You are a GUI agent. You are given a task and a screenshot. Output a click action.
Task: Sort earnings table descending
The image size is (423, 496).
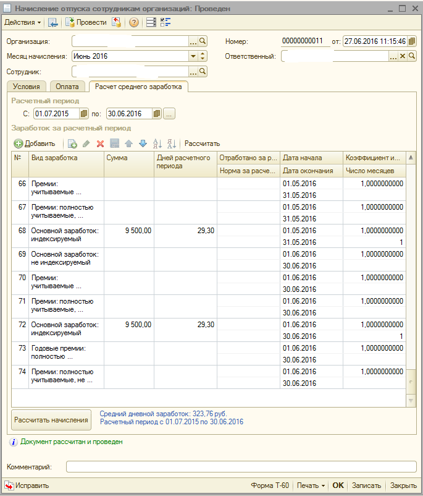tap(172, 143)
